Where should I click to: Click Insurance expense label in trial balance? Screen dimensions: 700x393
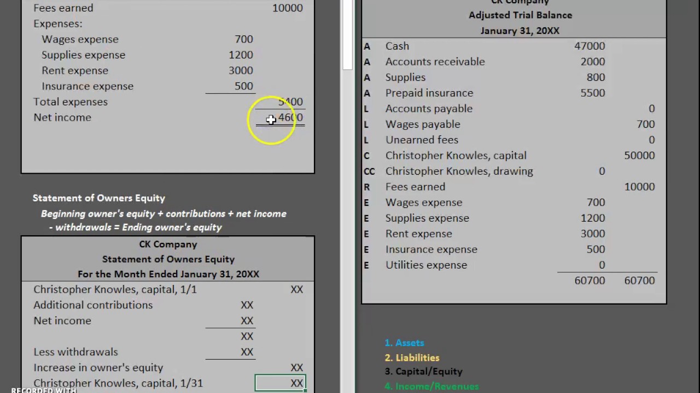(431, 249)
